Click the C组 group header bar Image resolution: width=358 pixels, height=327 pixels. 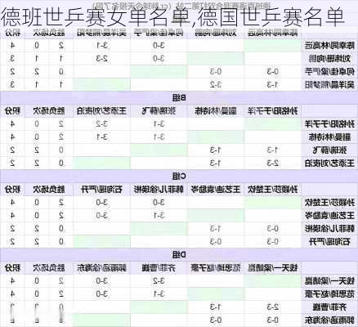(x=179, y=176)
